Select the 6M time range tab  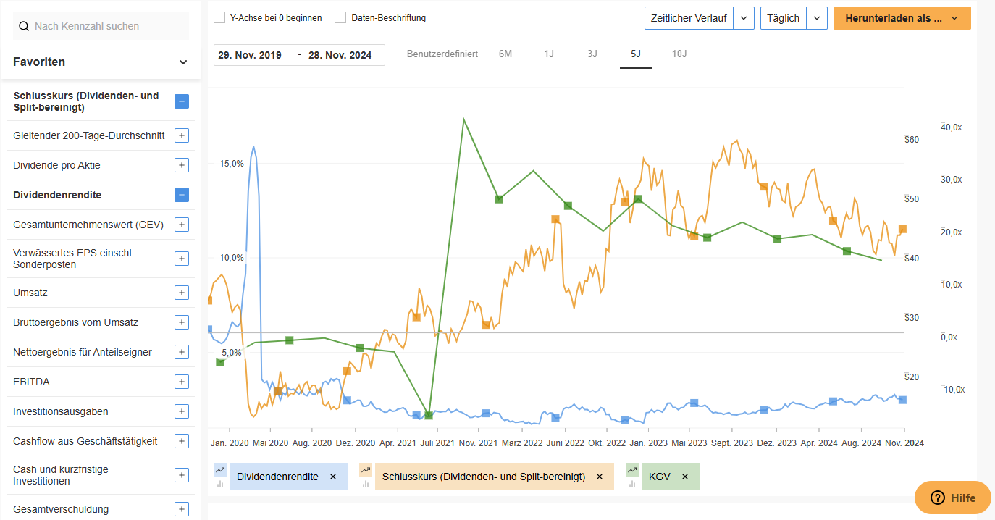[505, 54]
